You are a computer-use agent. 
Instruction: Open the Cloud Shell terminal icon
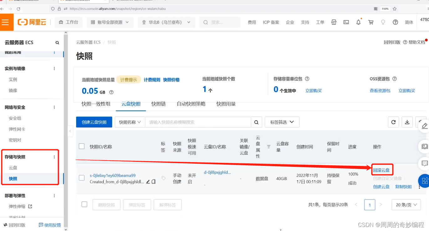[346, 22]
